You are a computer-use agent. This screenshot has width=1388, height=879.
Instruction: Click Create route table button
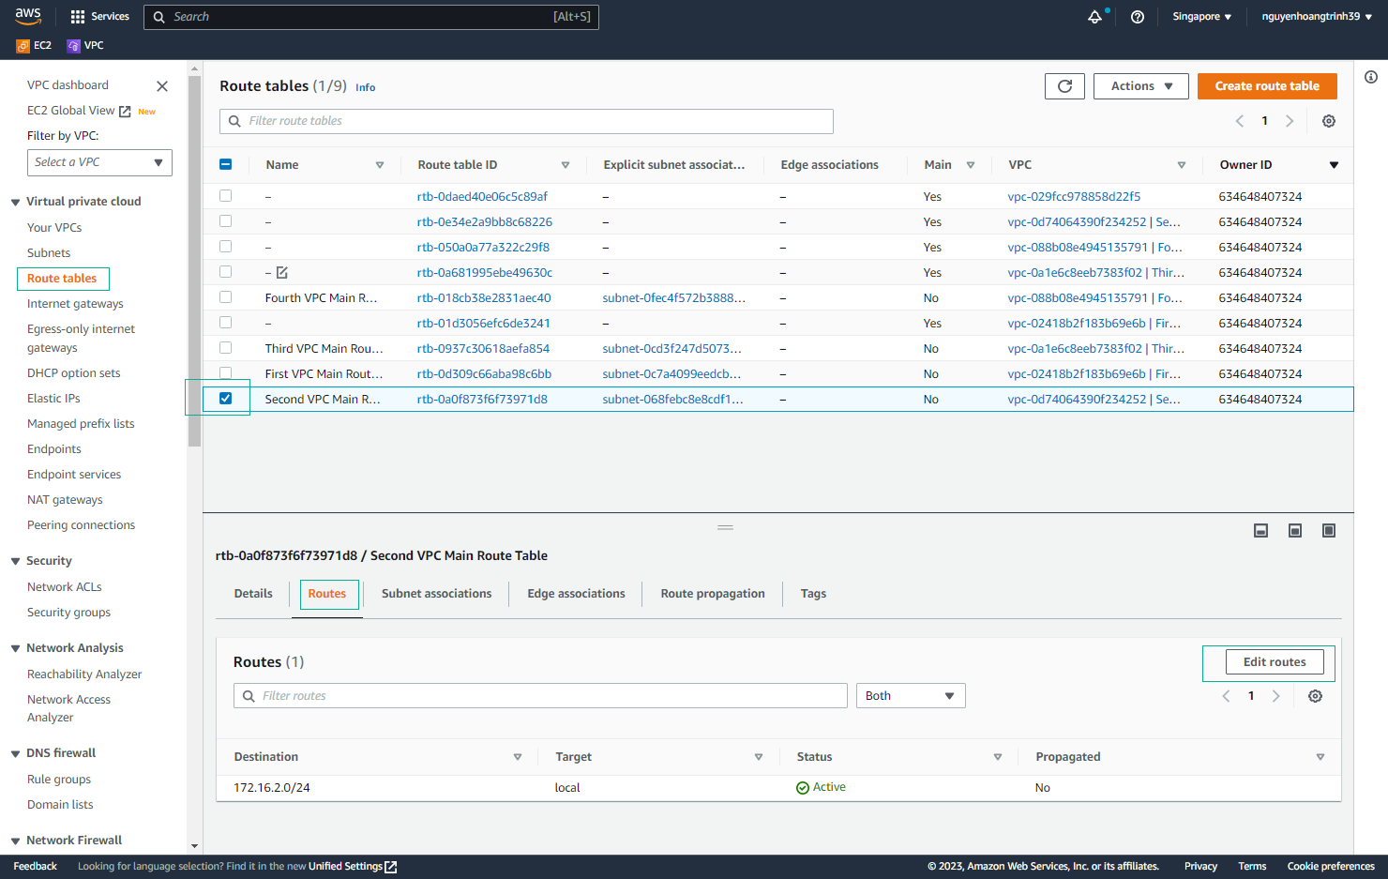(x=1267, y=86)
